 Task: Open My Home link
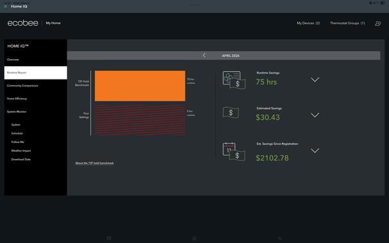click(x=53, y=23)
